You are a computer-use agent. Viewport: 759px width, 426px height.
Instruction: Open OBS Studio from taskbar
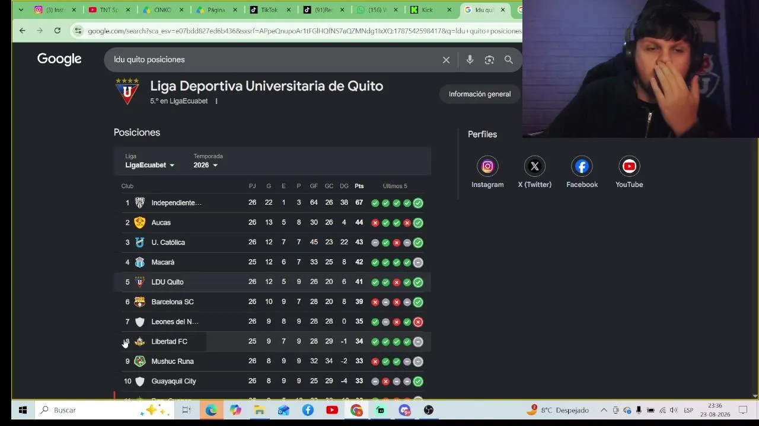click(429, 410)
